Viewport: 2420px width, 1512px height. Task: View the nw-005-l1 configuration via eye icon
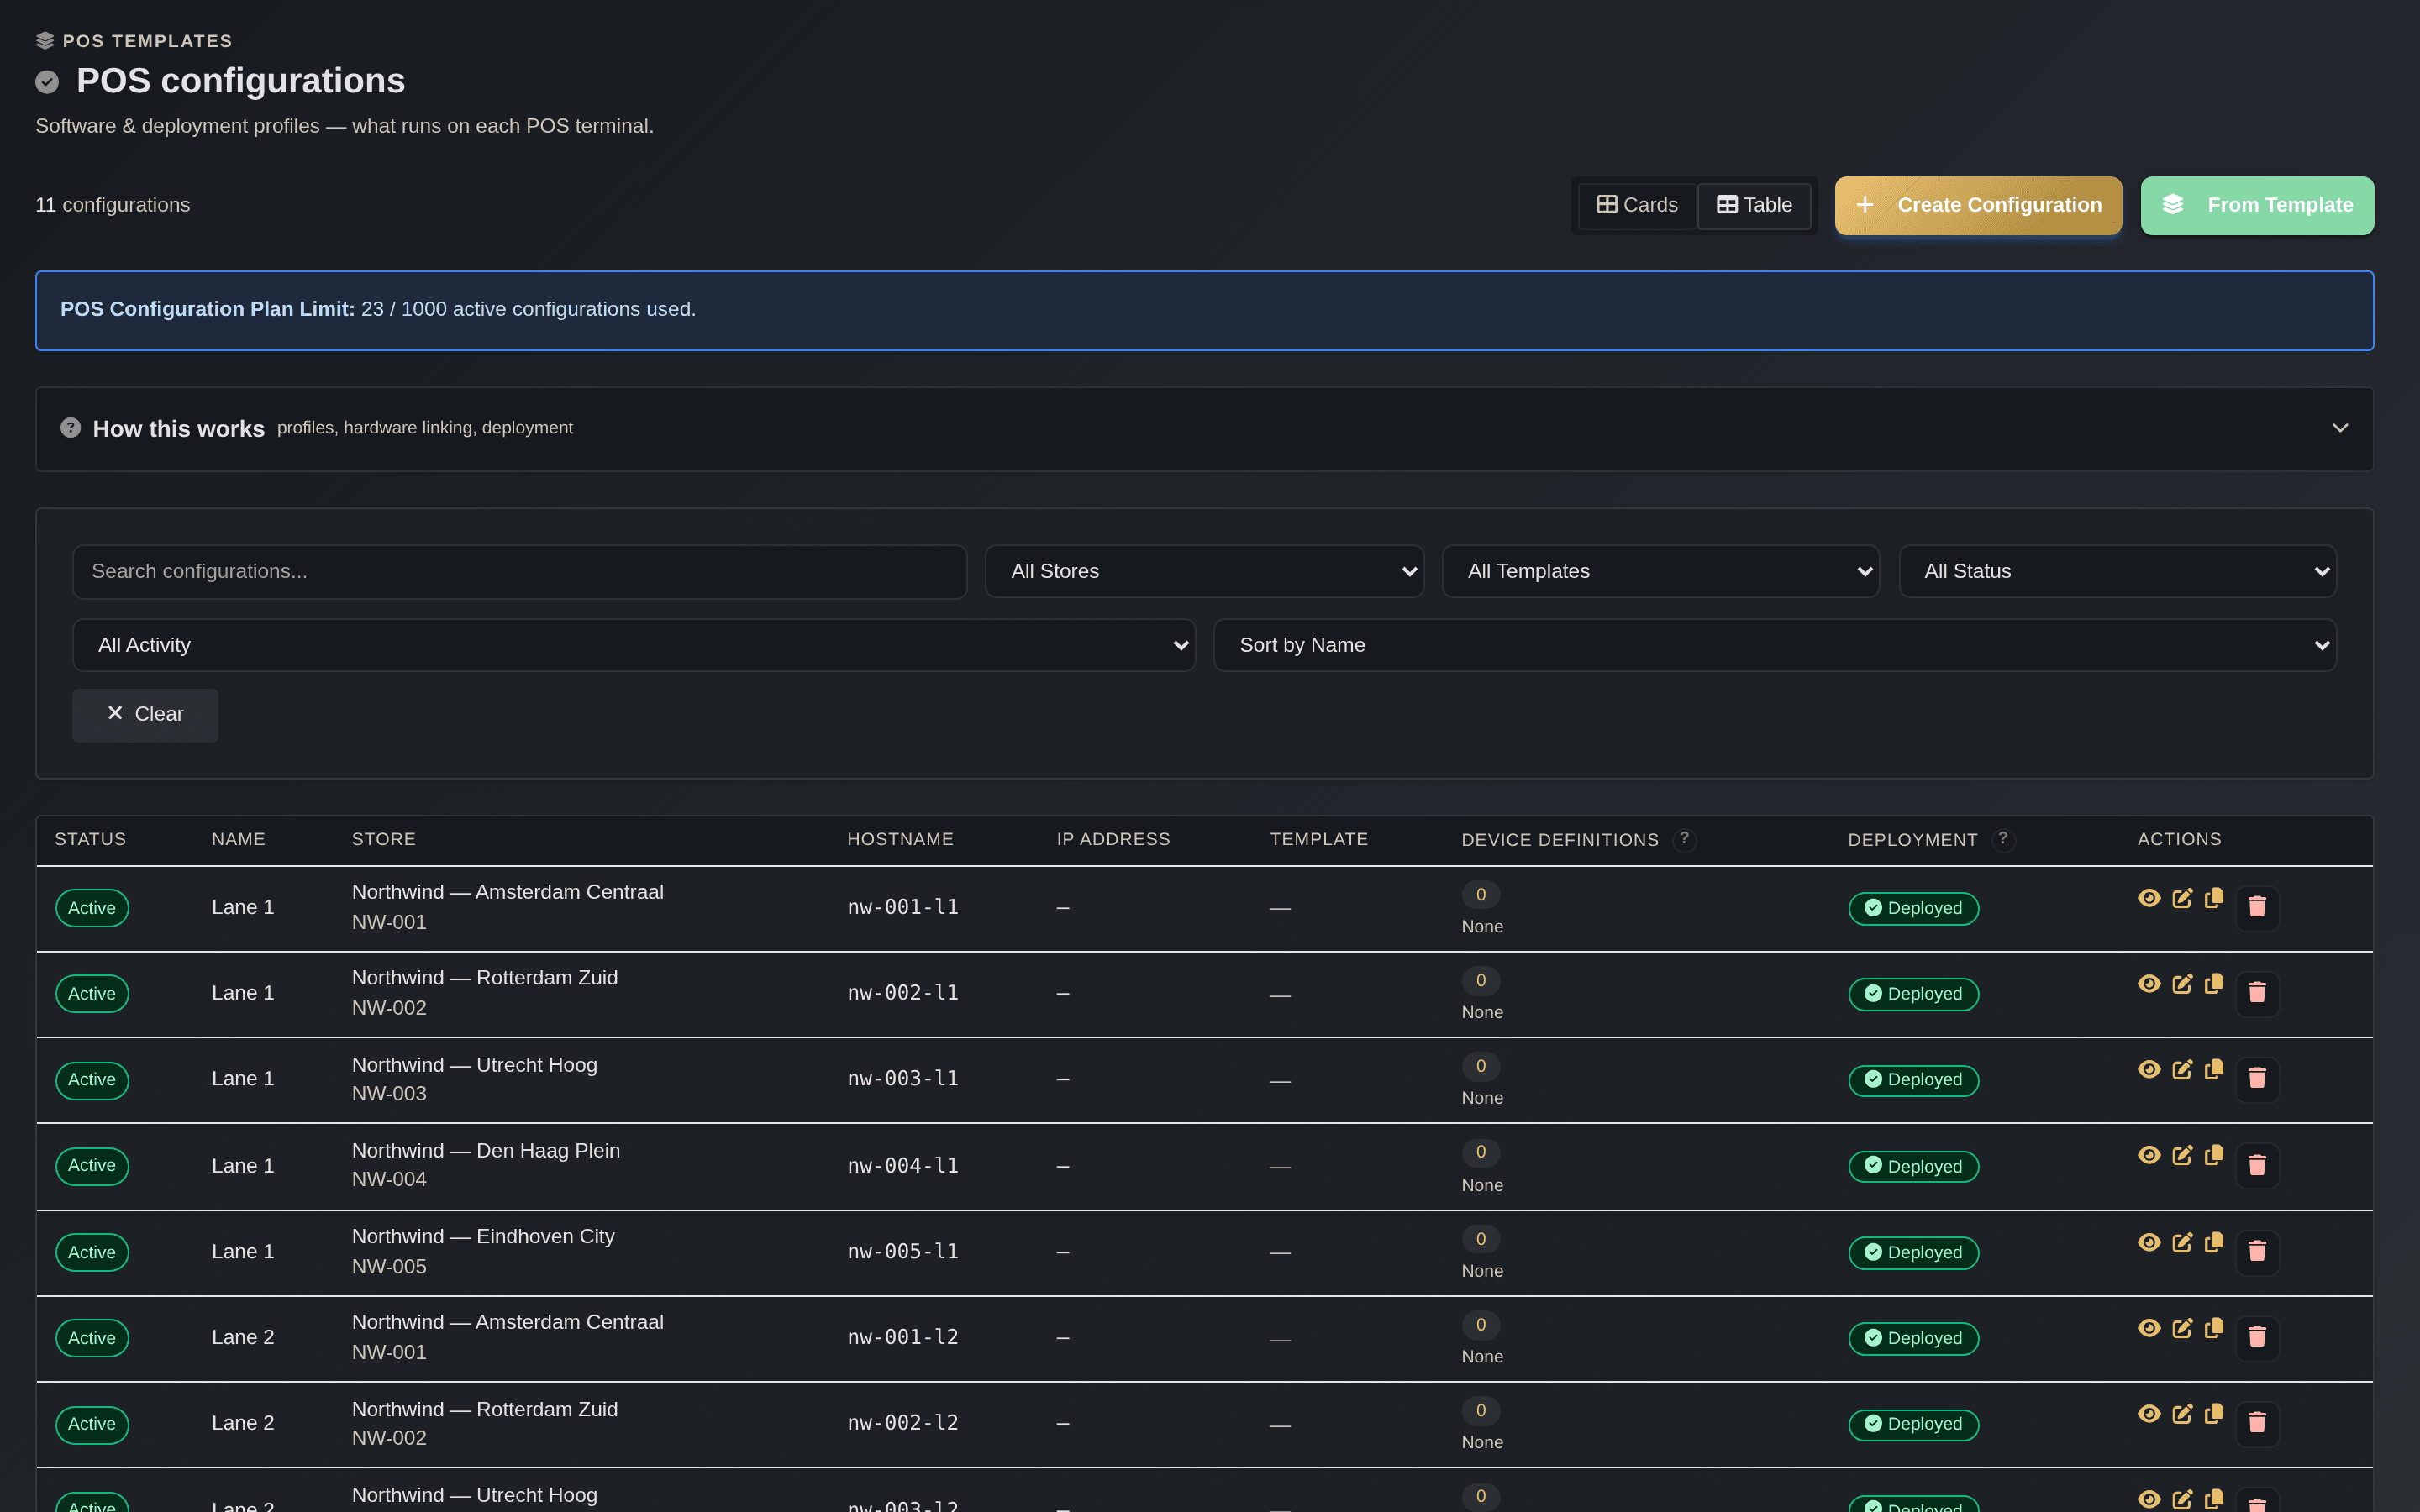click(2149, 1242)
